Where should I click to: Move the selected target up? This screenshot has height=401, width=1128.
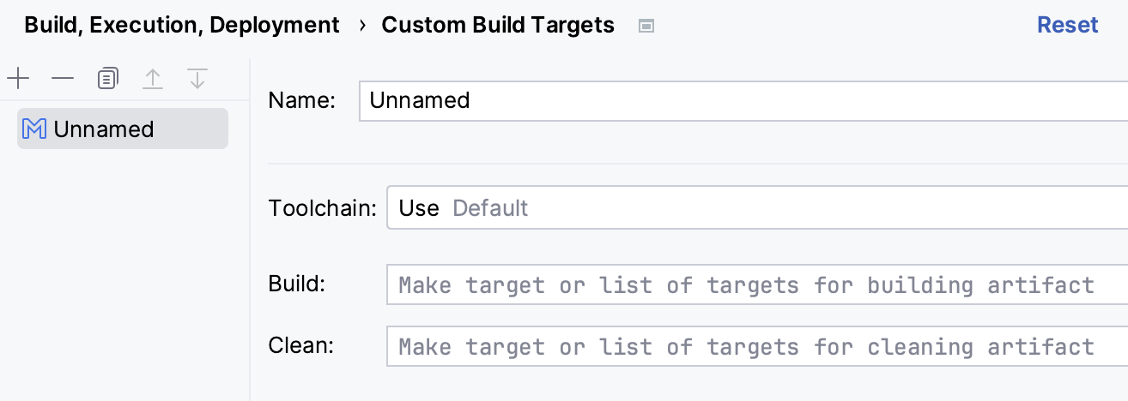pos(152,80)
